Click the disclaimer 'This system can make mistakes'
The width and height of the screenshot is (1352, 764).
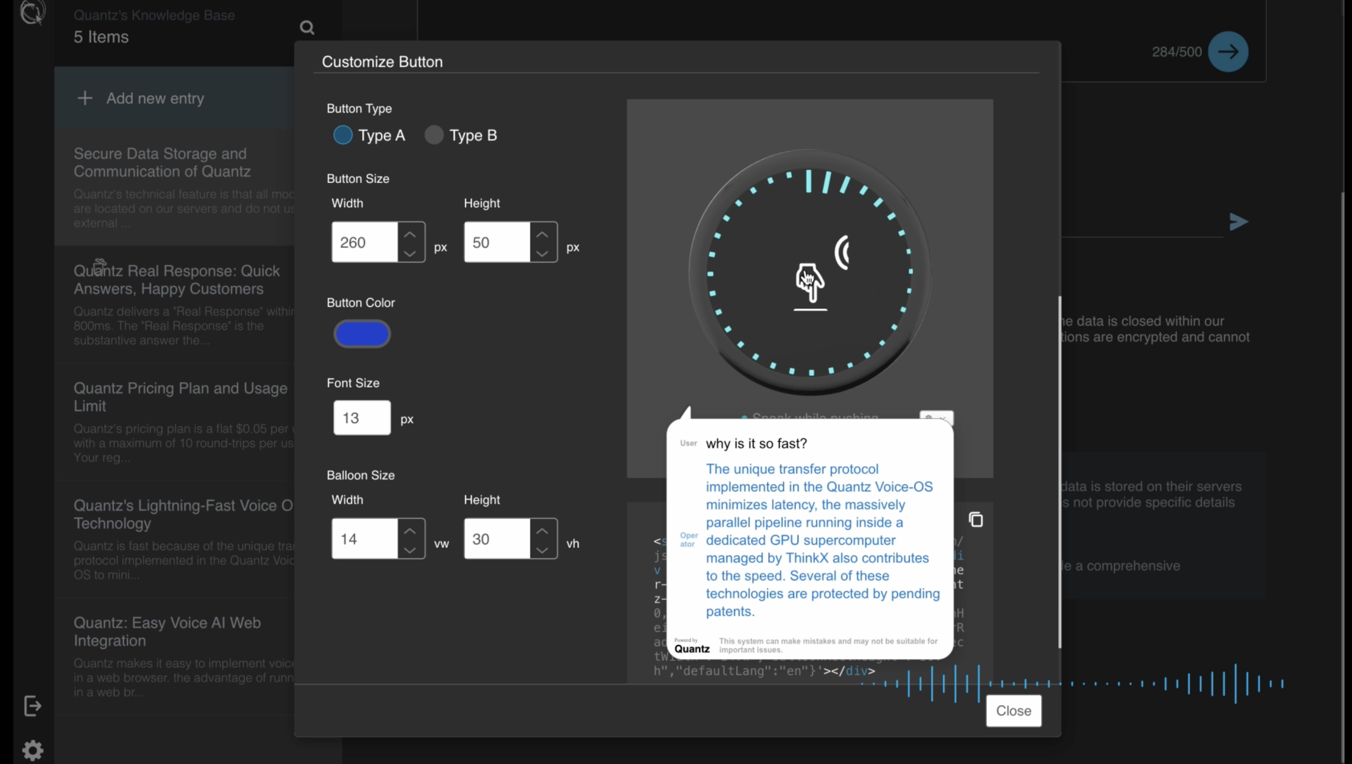(x=828, y=645)
